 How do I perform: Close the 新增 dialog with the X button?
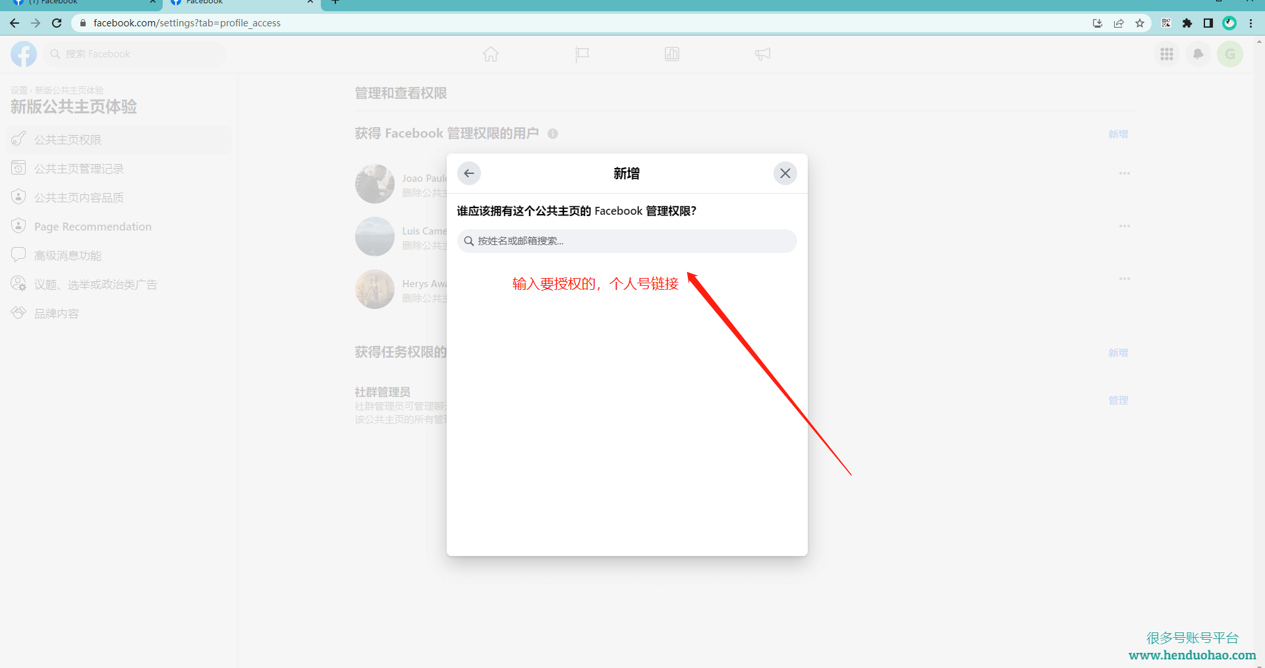(785, 173)
